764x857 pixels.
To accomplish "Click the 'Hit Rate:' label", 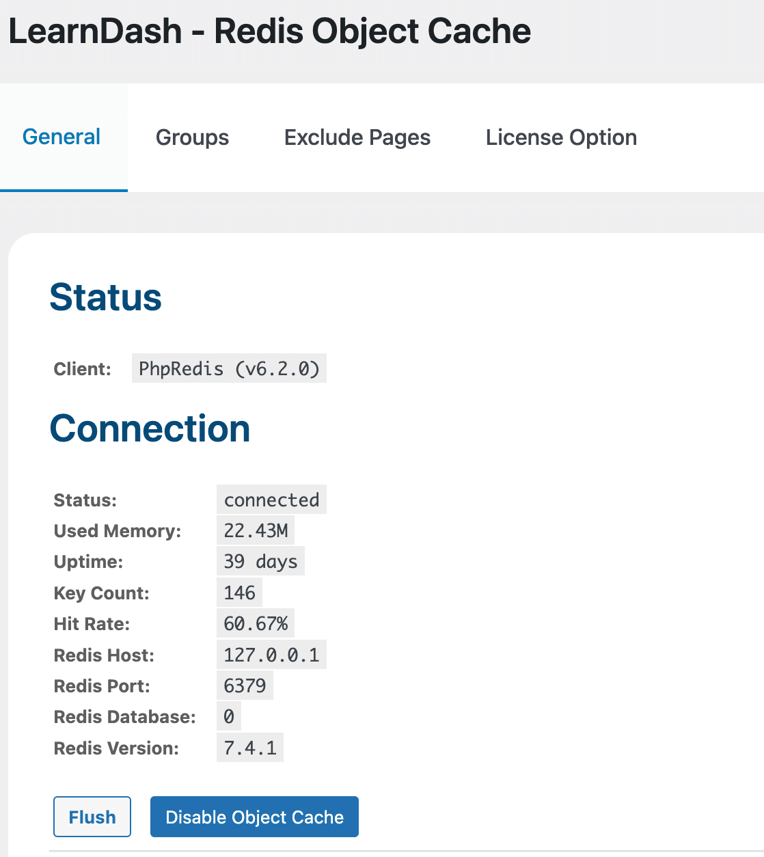I will [92, 624].
